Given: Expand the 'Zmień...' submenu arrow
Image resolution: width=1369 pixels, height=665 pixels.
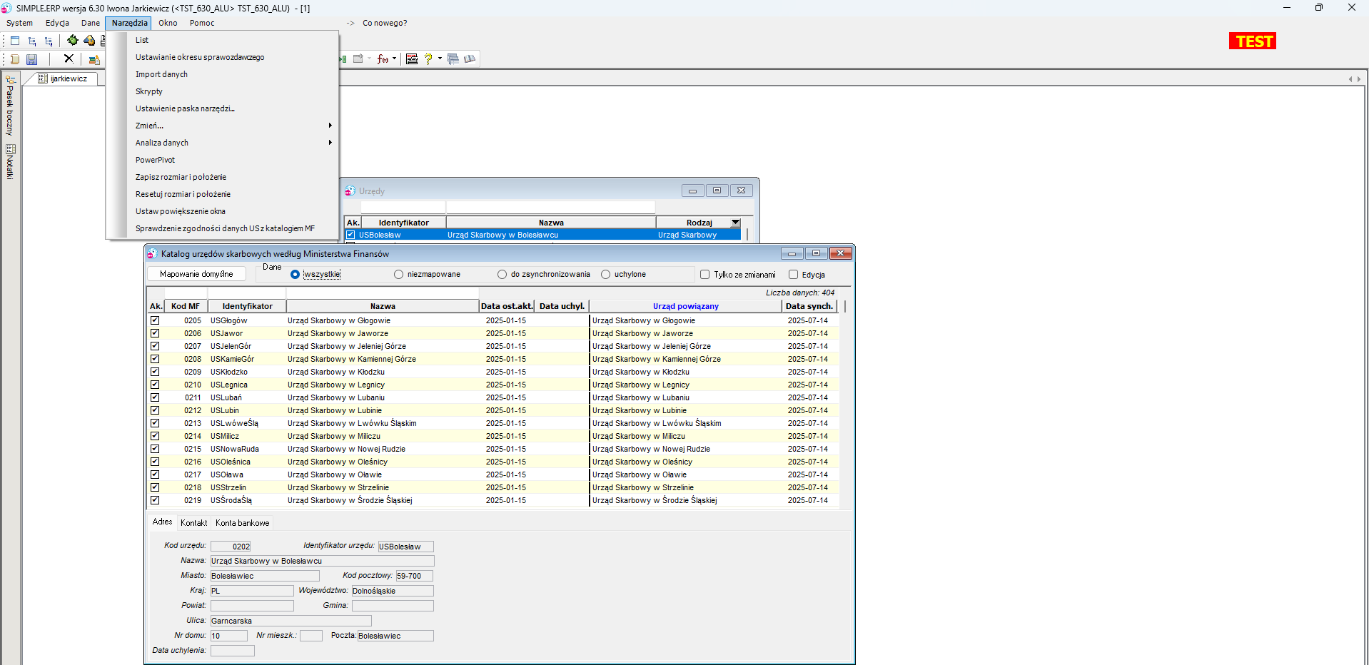Looking at the screenshot, I should 330,126.
